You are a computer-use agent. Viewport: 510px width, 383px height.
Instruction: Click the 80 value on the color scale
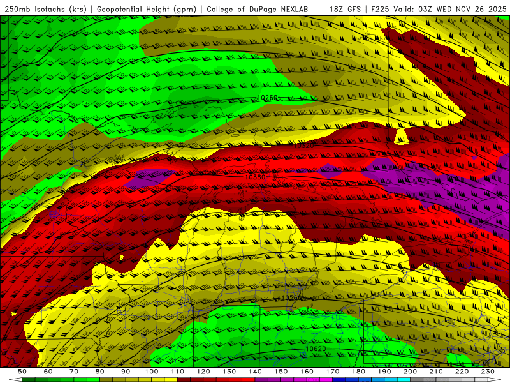100,372
